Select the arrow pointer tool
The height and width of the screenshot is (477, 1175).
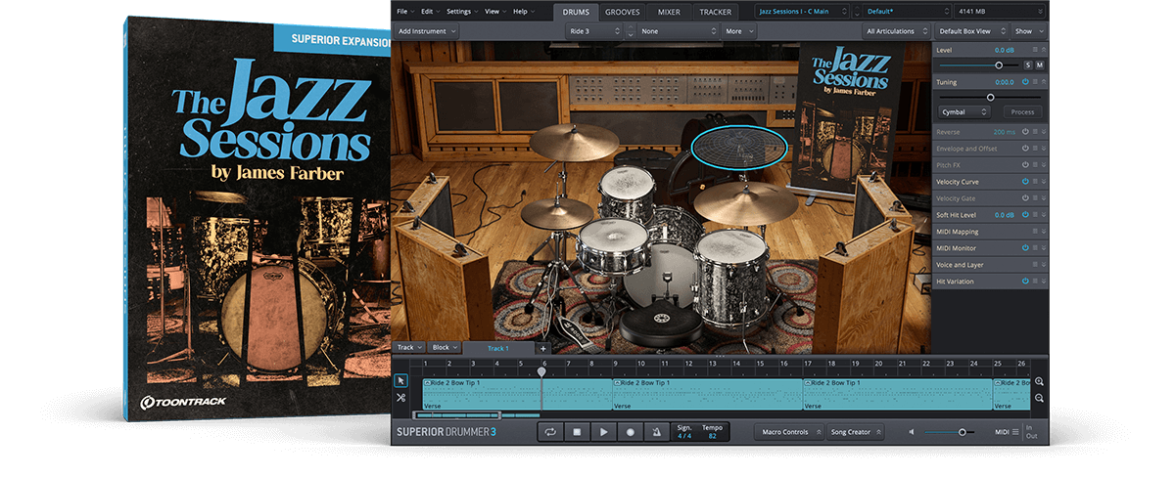tap(401, 380)
